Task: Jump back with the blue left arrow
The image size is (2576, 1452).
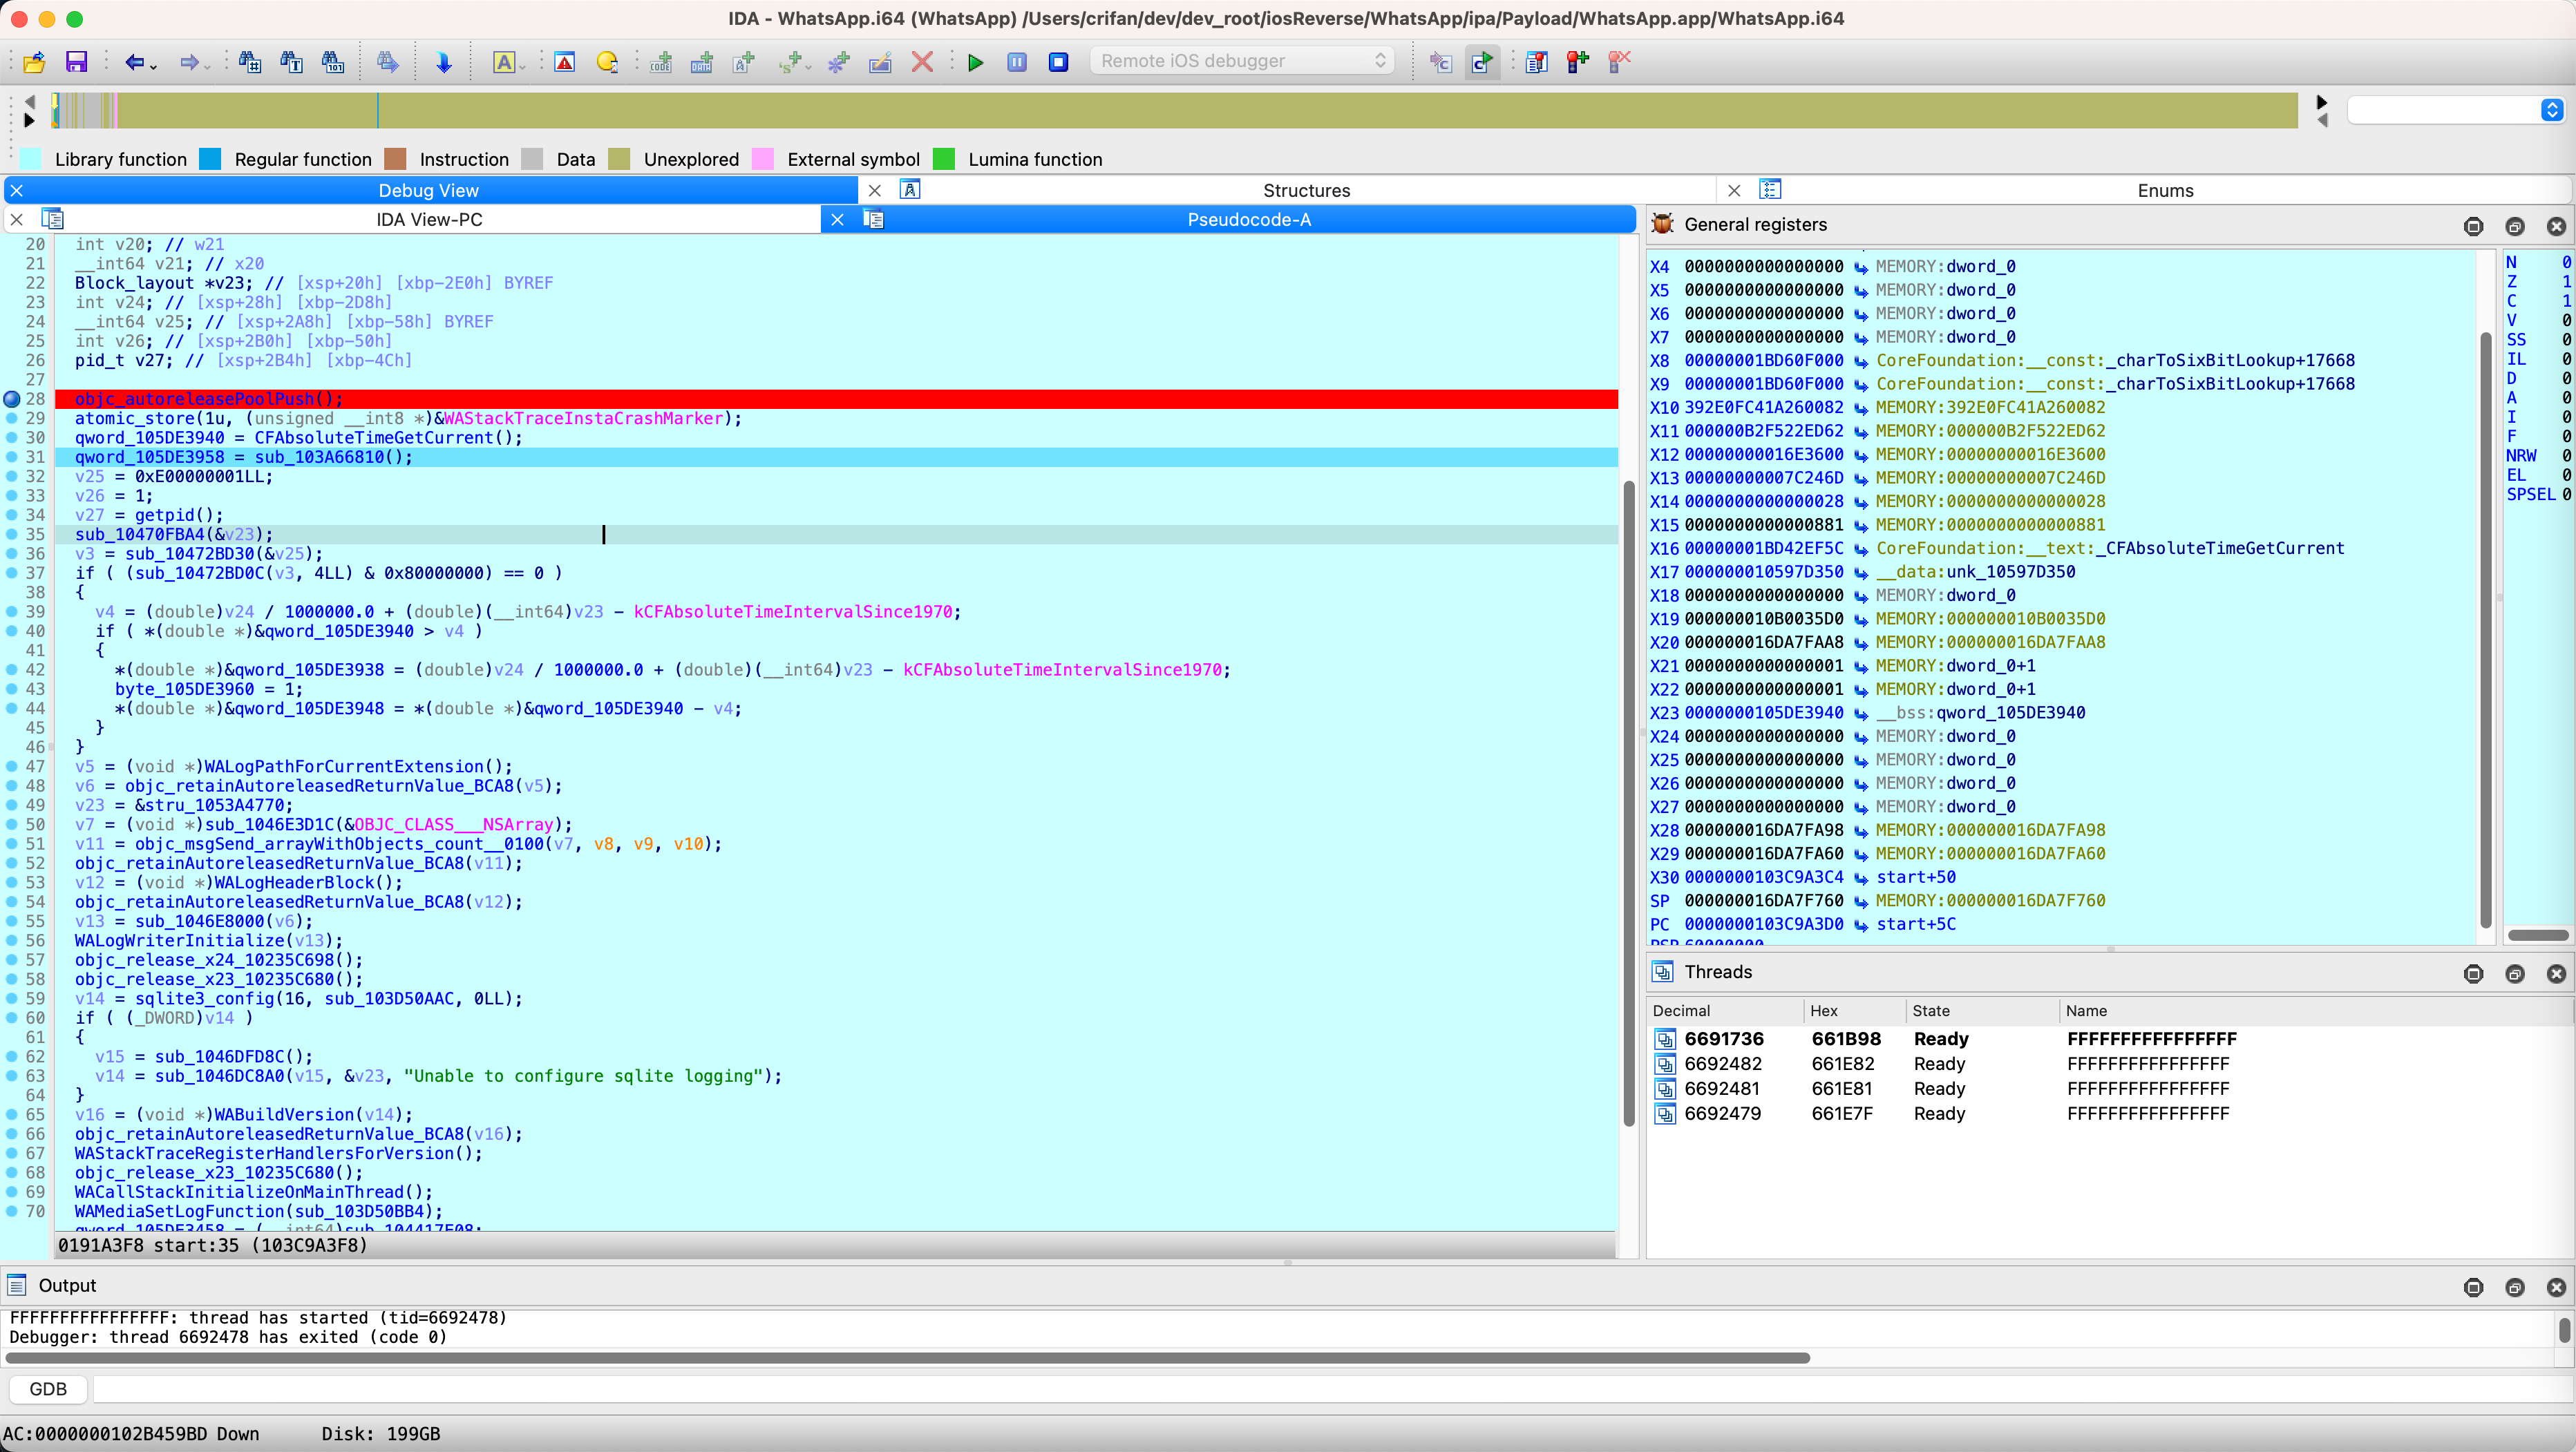Action: coord(134,62)
